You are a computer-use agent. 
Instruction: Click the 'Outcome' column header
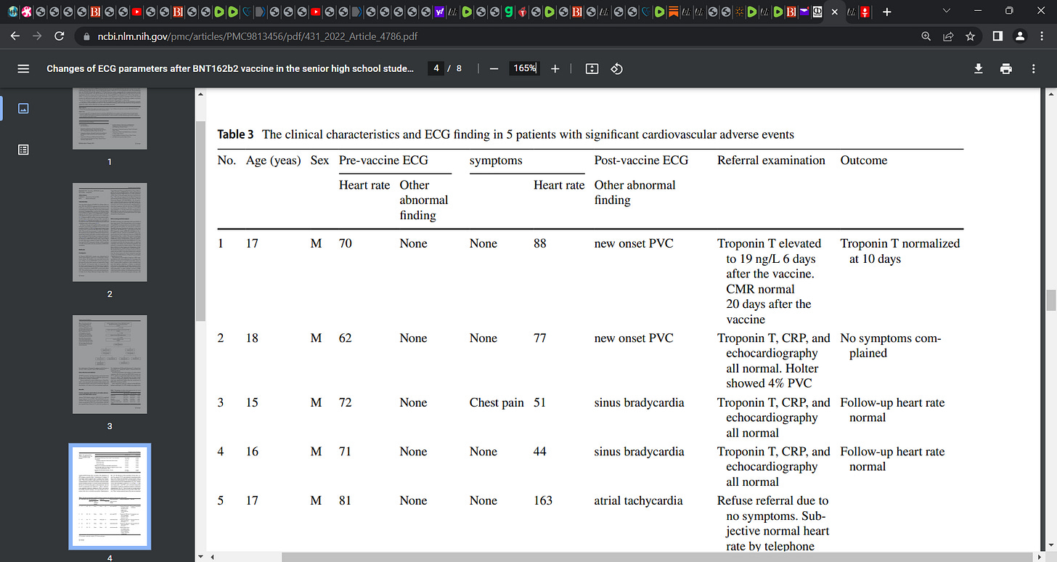point(864,160)
